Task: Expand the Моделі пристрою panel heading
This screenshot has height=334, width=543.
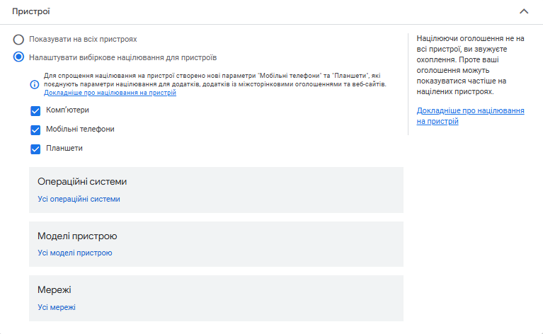Action: (77, 236)
